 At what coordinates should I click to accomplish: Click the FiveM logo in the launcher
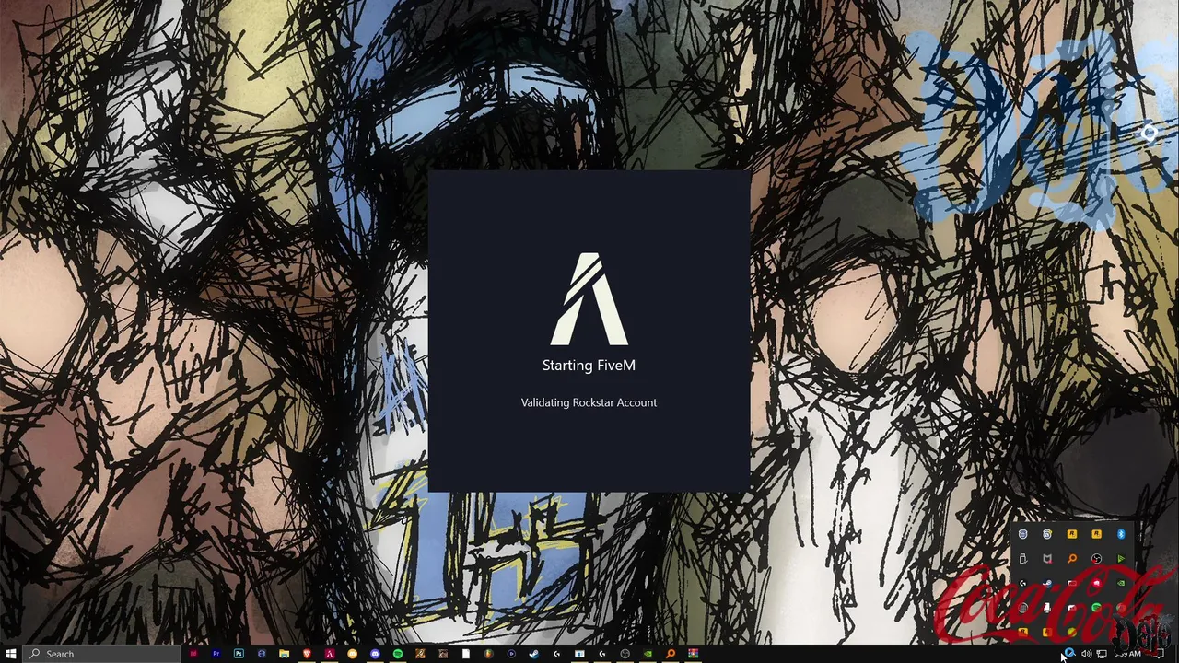(589, 299)
